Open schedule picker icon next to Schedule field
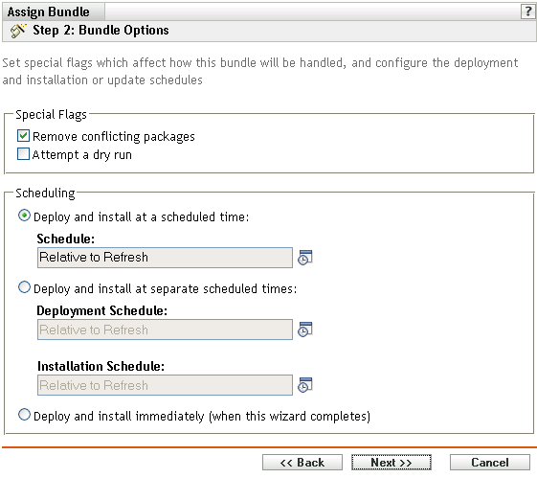Screen dimensions: 537x478 304,258
